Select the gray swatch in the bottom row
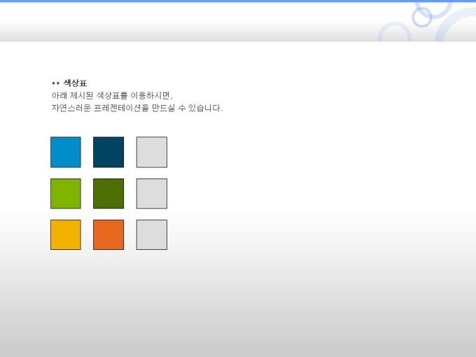This screenshot has width=476, height=357. pyautogui.click(x=151, y=234)
